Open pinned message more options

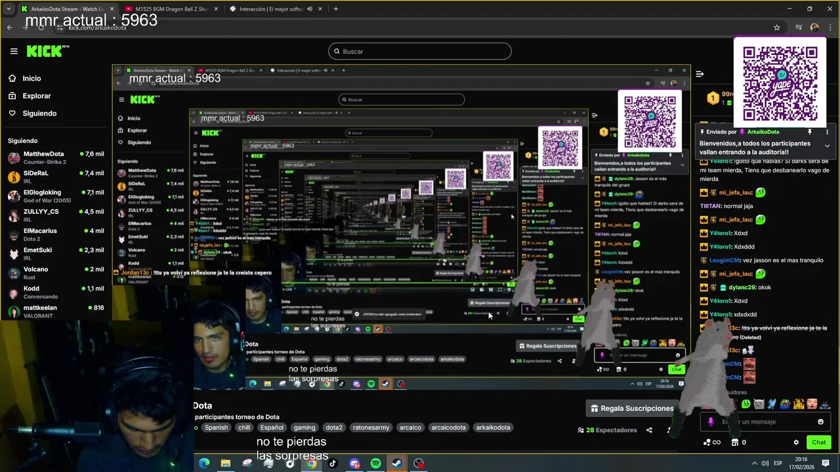click(827, 132)
